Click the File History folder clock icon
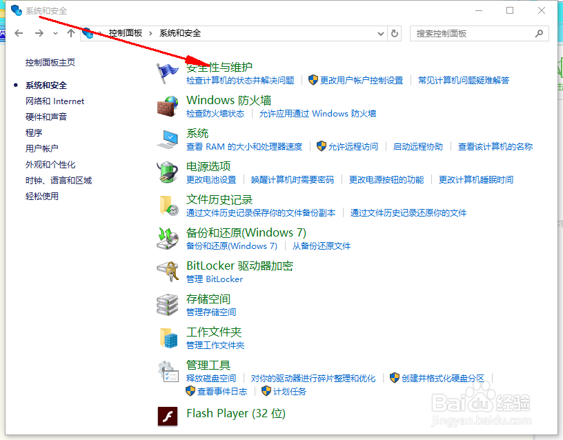 (x=168, y=206)
